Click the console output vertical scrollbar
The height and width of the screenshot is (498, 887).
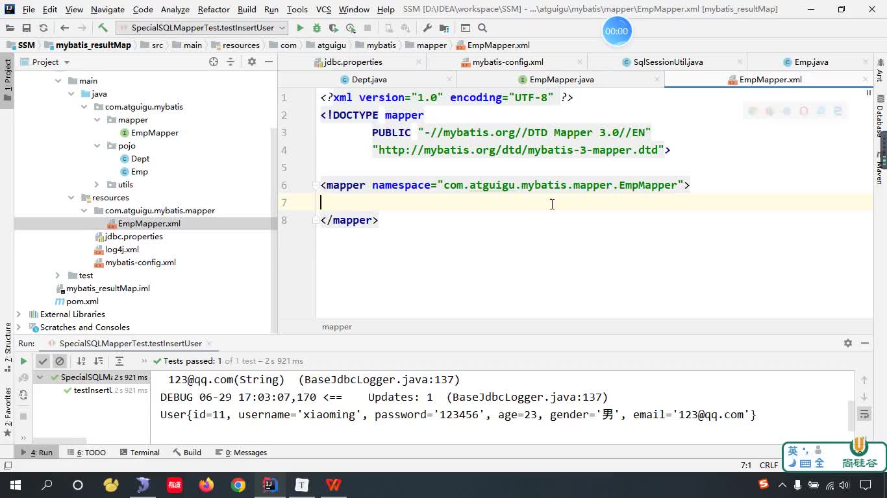[x=851, y=415]
